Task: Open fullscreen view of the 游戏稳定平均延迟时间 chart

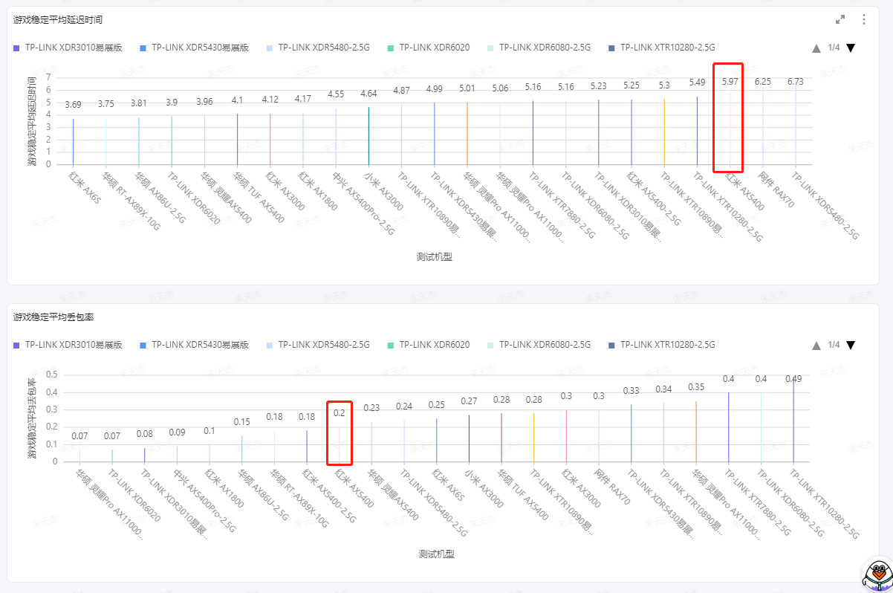Action: pyautogui.click(x=840, y=20)
